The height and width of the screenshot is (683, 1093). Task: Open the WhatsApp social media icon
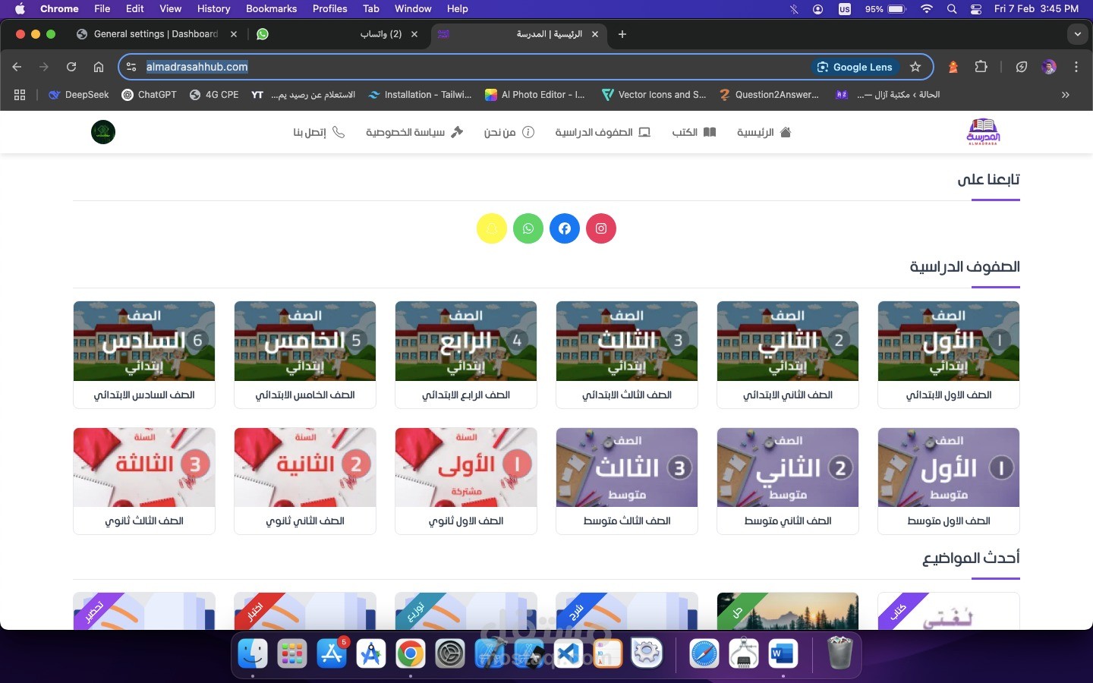click(528, 228)
